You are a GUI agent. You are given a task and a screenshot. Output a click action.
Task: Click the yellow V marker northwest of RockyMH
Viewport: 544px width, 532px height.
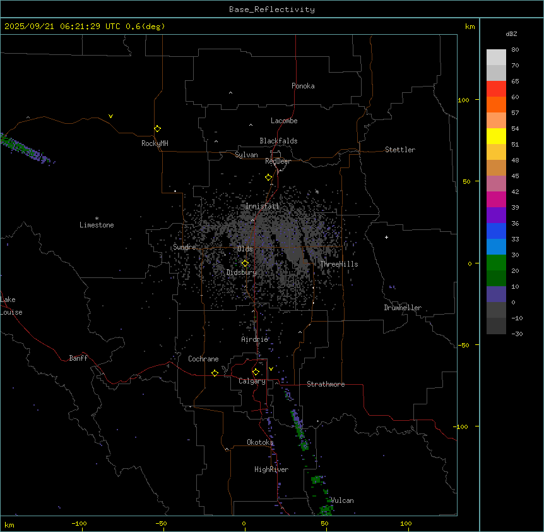click(110, 116)
